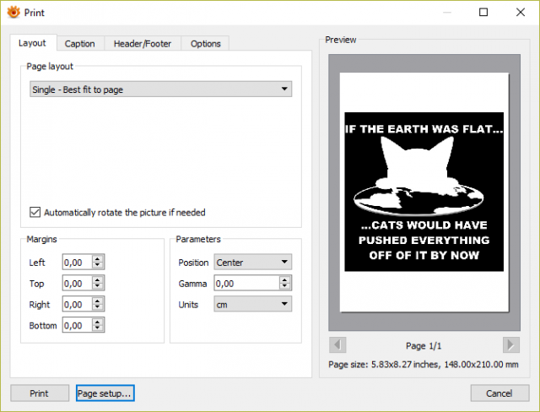
Task: Click the Print button
Action: [40, 393]
